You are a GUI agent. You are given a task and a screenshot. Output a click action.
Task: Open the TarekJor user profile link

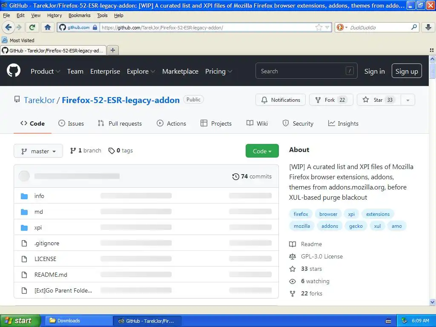click(x=40, y=100)
